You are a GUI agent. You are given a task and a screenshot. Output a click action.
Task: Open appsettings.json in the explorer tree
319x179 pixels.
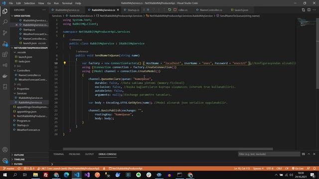point(26,111)
